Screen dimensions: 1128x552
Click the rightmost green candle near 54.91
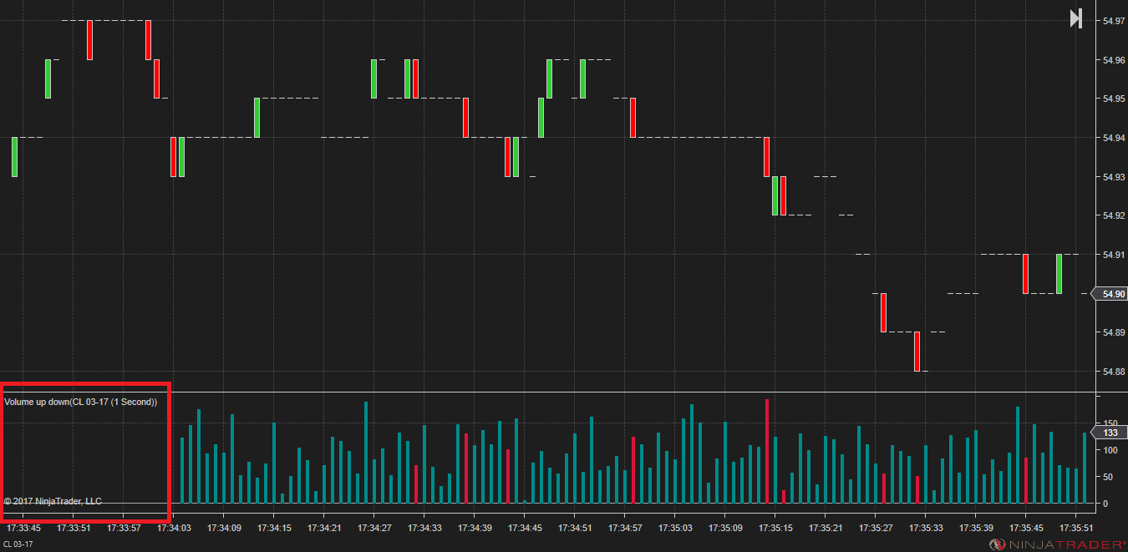[1059, 274]
